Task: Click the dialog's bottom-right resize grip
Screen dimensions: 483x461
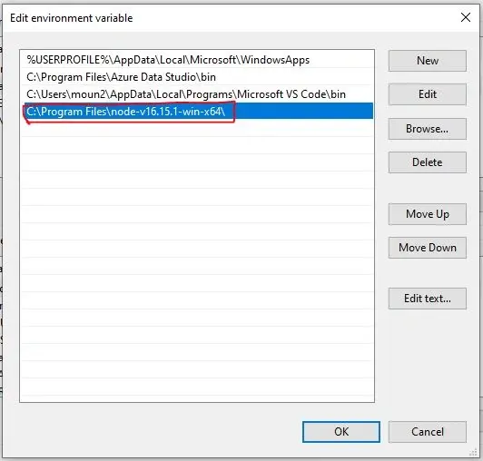Action: [473, 452]
